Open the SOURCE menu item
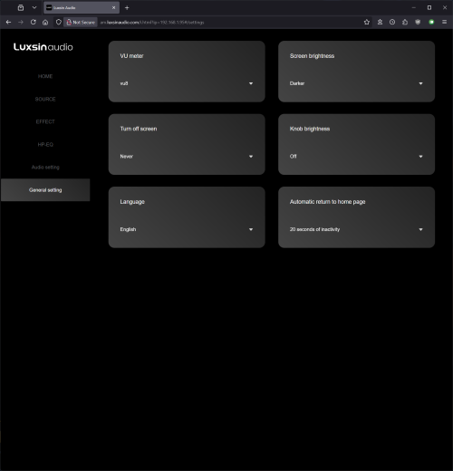The height and width of the screenshot is (471, 453). tap(45, 99)
